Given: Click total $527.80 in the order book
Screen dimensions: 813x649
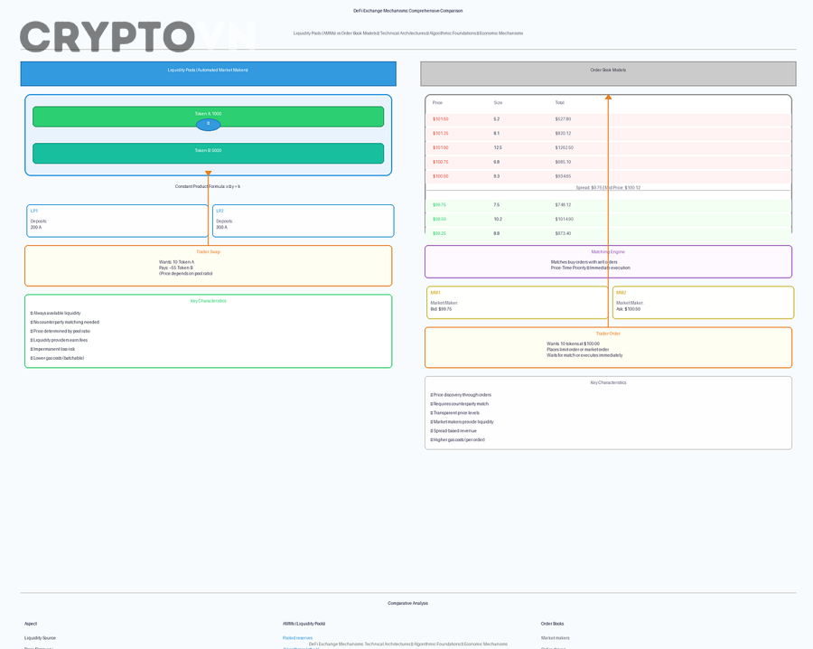Looking at the screenshot, I should (563, 118).
